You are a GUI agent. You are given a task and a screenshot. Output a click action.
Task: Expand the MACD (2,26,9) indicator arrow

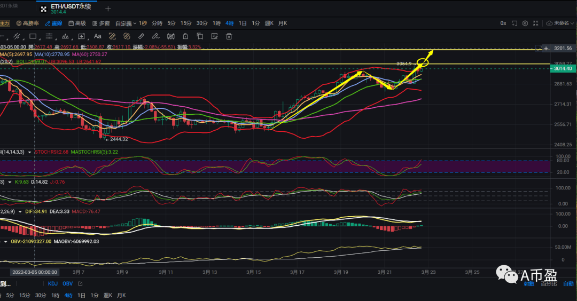20,212
